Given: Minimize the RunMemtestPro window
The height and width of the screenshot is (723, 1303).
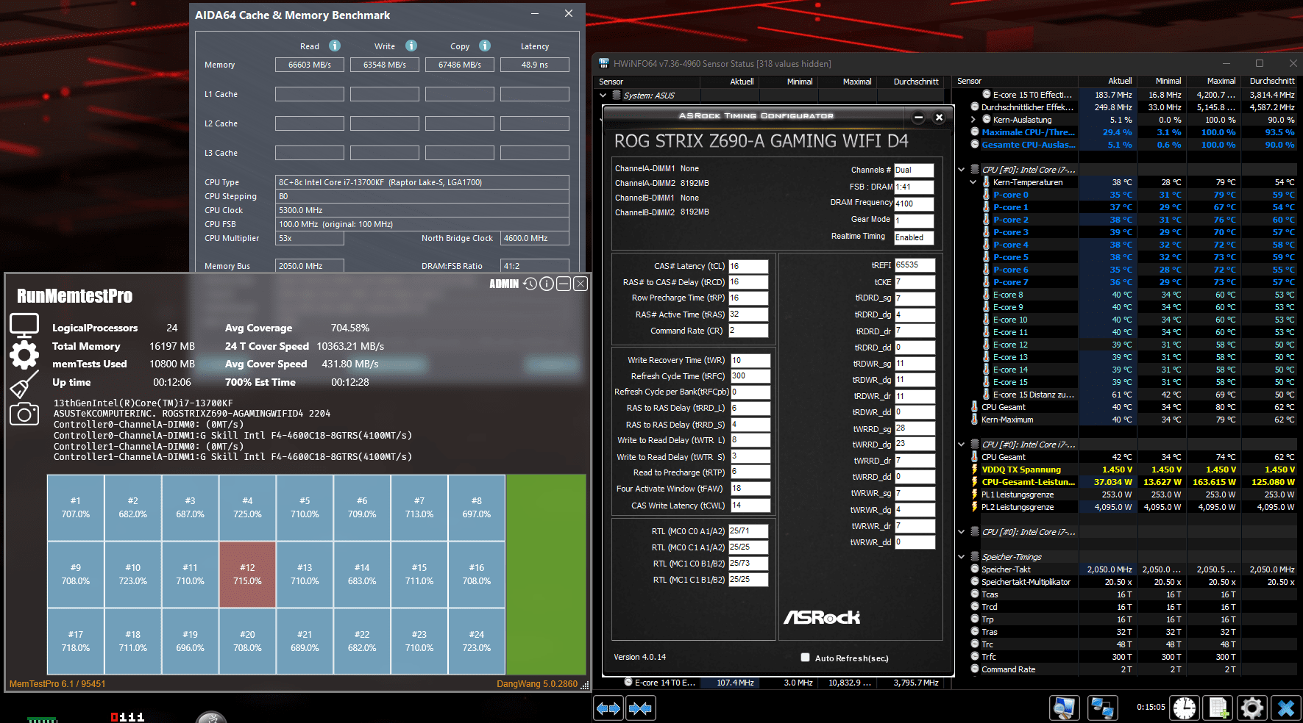Looking at the screenshot, I should [564, 284].
